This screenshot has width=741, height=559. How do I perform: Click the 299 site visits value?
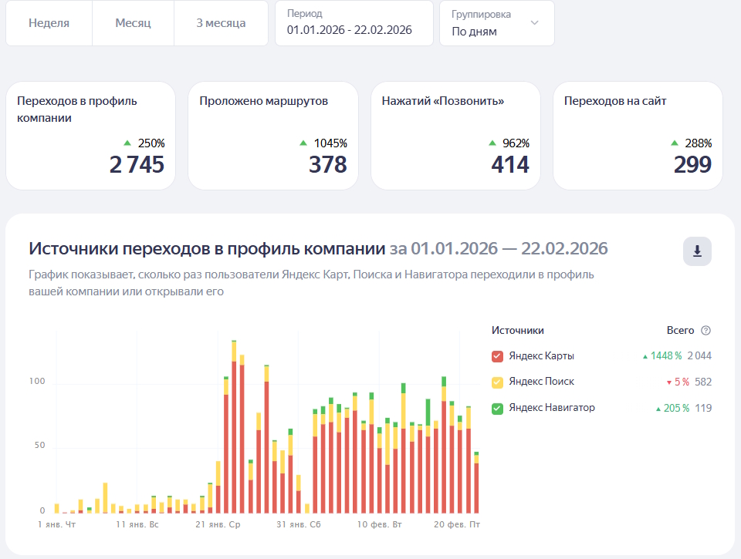click(x=692, y=165)
